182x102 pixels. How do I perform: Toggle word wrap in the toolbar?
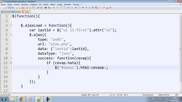coord(69,8)
